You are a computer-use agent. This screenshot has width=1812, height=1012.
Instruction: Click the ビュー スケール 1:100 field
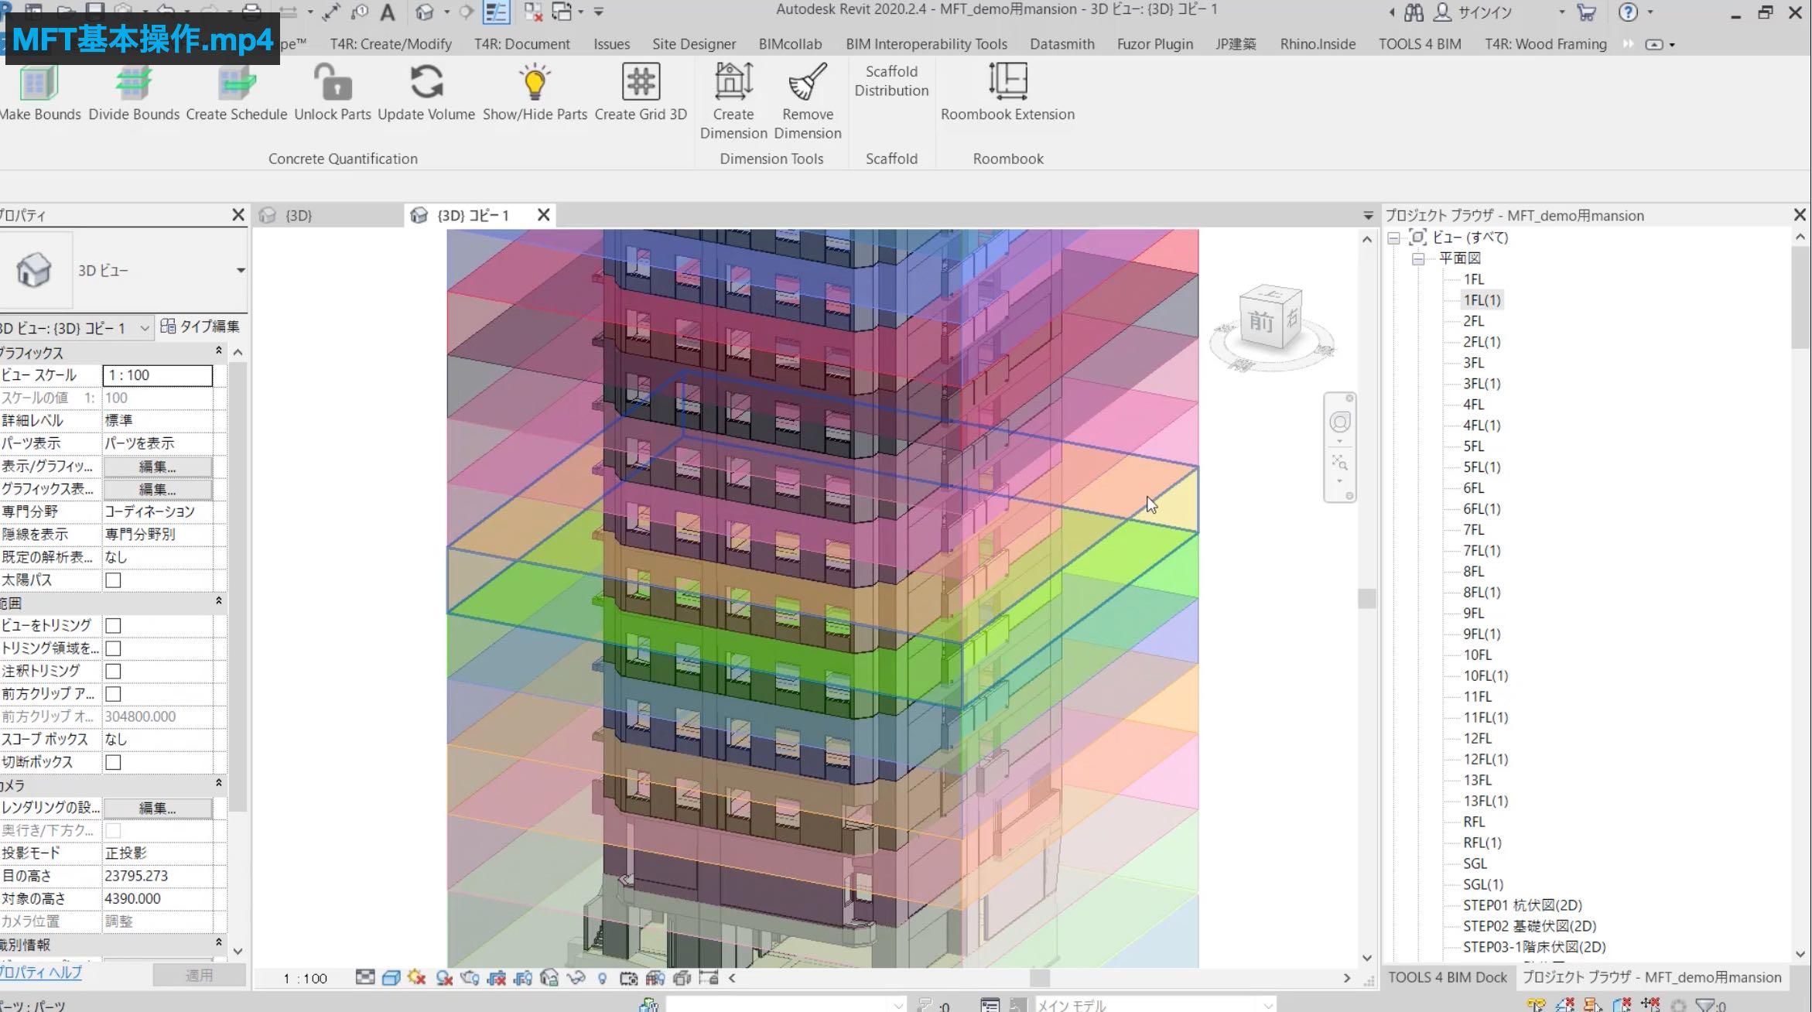coord(157,375)
